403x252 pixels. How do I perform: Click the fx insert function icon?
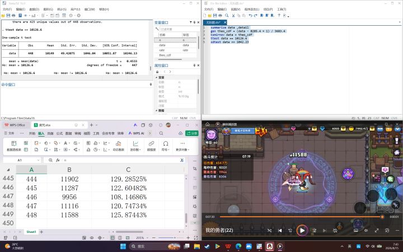tap(58, 160)
